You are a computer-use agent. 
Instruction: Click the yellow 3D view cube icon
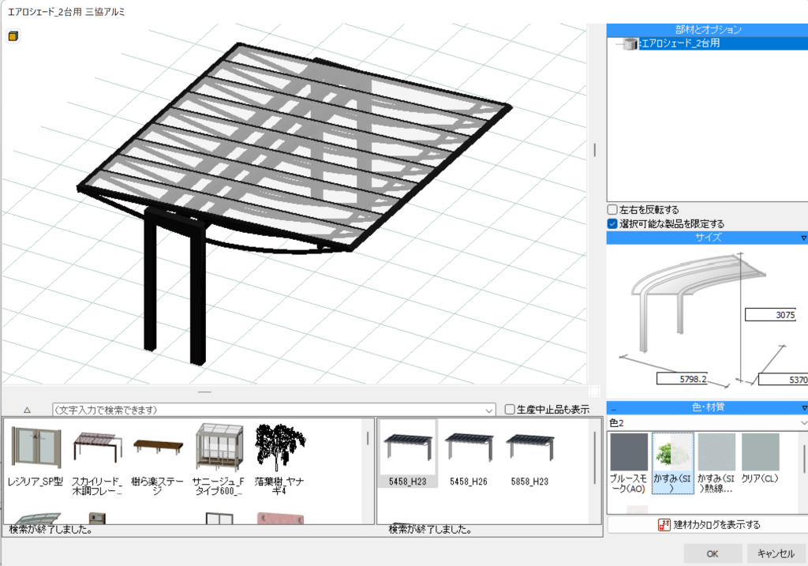tap(13, 36)
